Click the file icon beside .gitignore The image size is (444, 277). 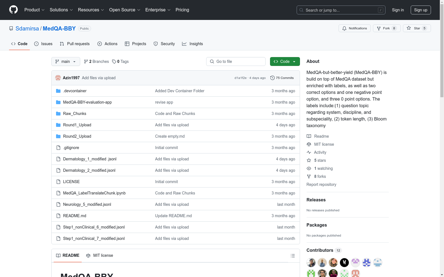click(58, 148)
